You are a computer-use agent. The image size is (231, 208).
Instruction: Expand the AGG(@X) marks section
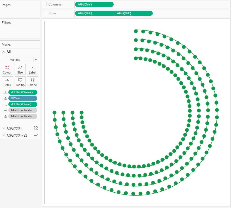click(x=4, y=128)
